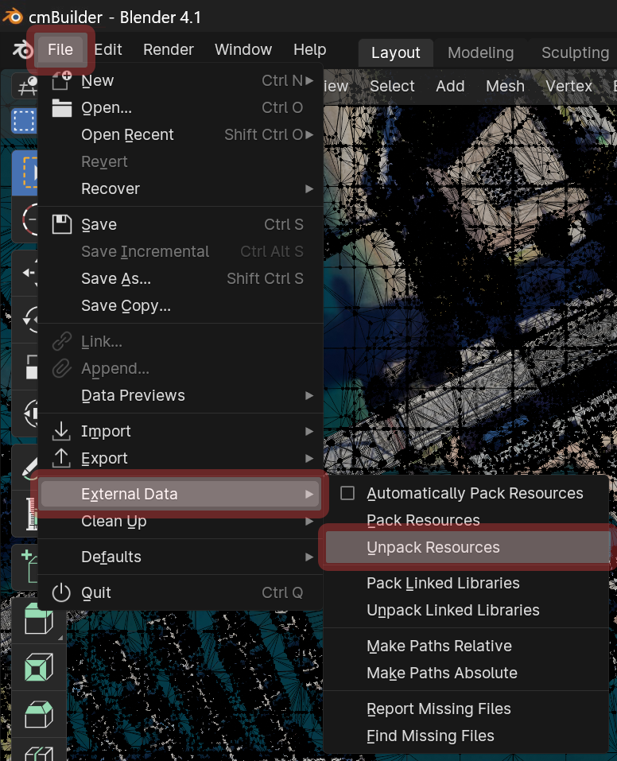Expand the Open Recent submenu
The height and width of the screenshot is (761, 617).
click(x=180, y=135)
